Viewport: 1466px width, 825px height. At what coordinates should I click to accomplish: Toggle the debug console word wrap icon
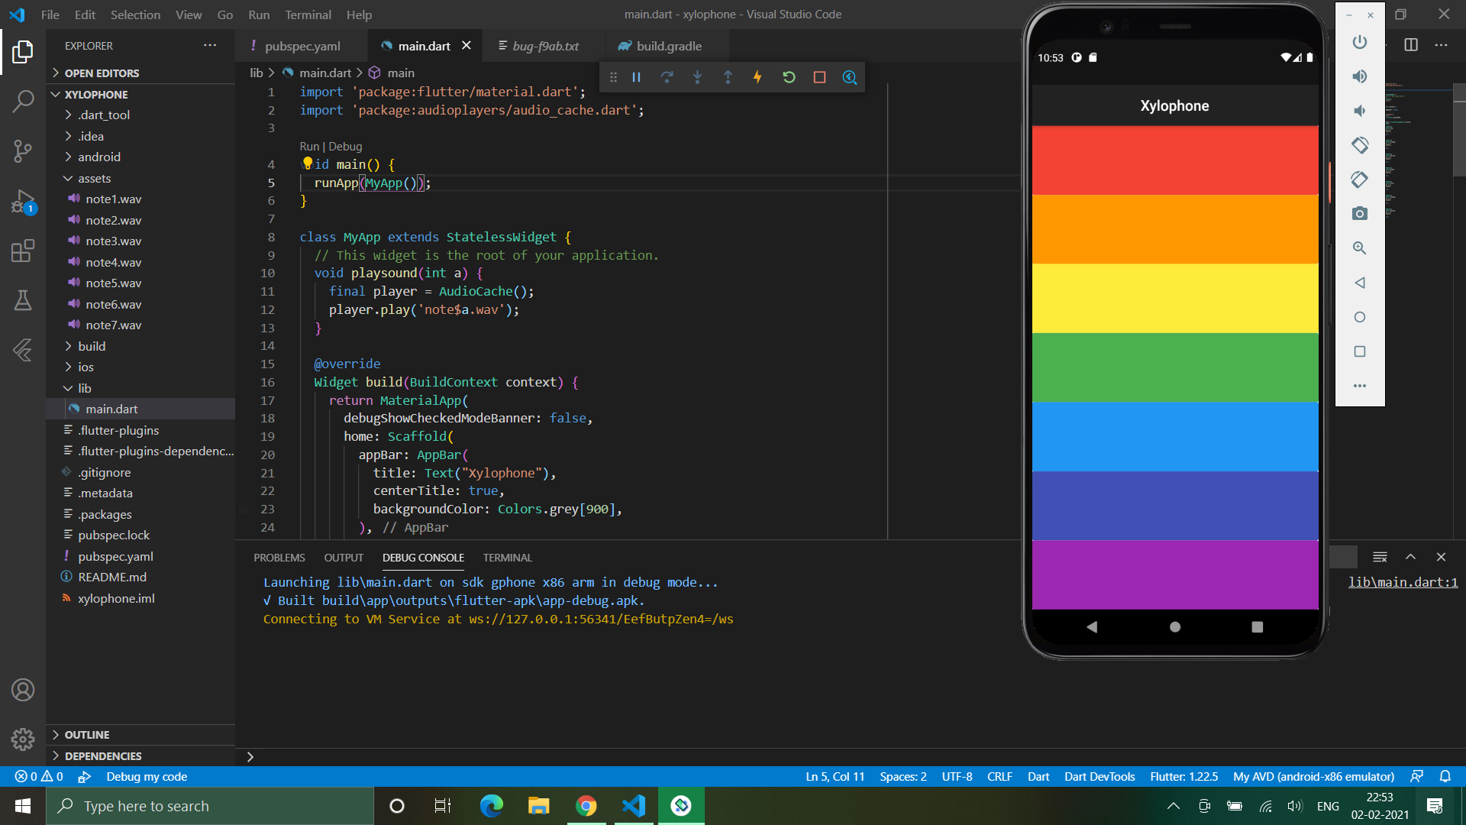coord(1379,557)
